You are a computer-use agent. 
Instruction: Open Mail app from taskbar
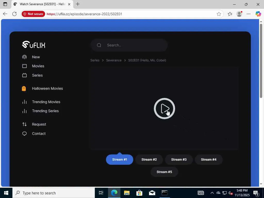152,193
